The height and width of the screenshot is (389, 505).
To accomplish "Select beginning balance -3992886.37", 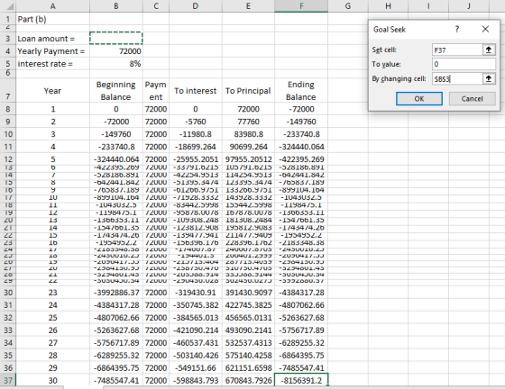I will pyautogui.click(x=116, y=293).
